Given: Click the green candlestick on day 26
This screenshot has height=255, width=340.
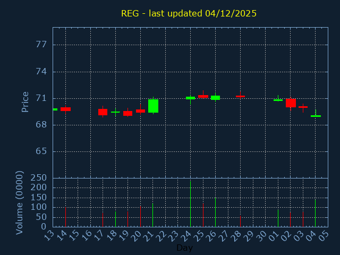Looking at the screenshot, I should tap(215, 98).
